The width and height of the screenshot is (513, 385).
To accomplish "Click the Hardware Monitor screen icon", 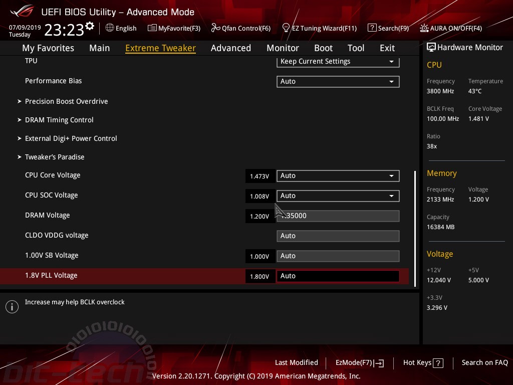I will (x=431, y=48).
